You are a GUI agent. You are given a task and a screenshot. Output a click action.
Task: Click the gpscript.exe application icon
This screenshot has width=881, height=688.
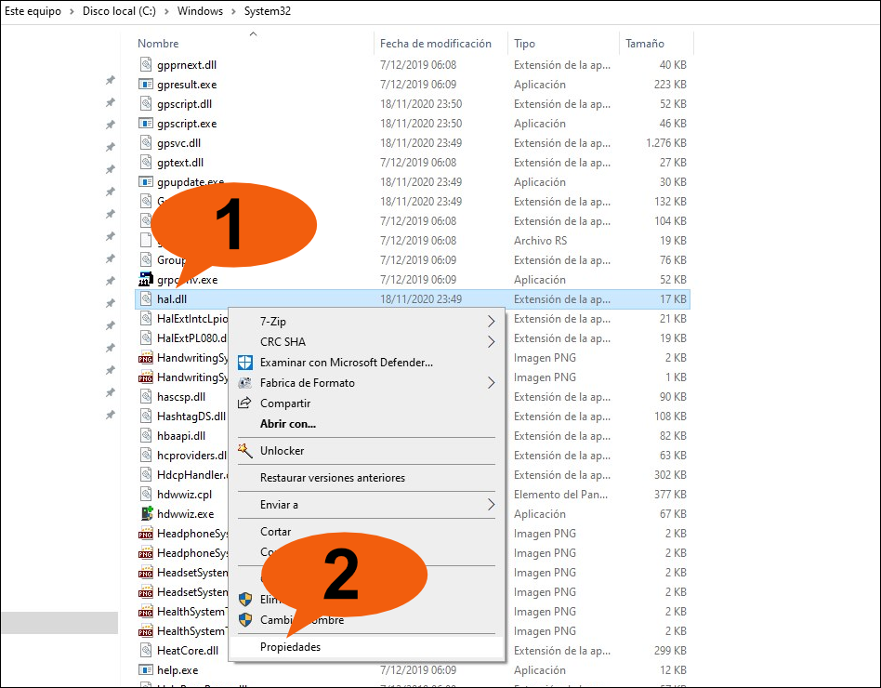point(146,123)
